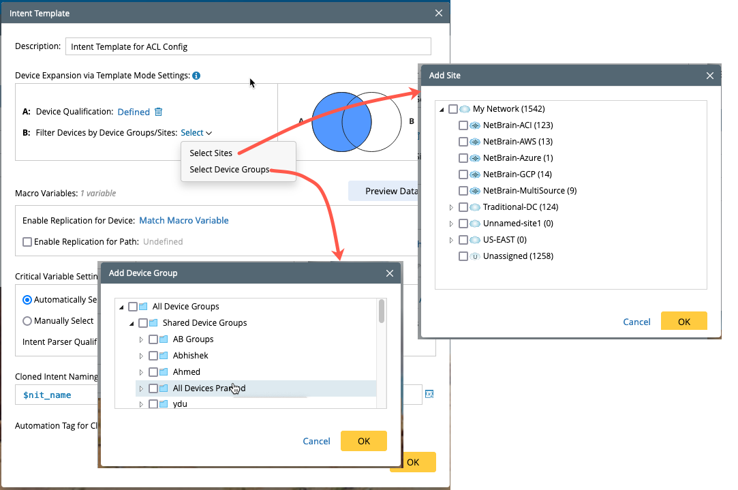This screenshot has height=490, width=738.
Task: Choose the Manually Select radio option
Action: pyautogui.click(x=27, y=321)
